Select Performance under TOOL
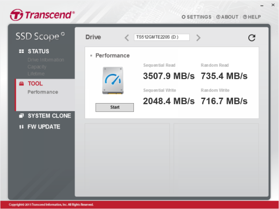279x209 pixels. pyautogui.click(x=43, y=92)
